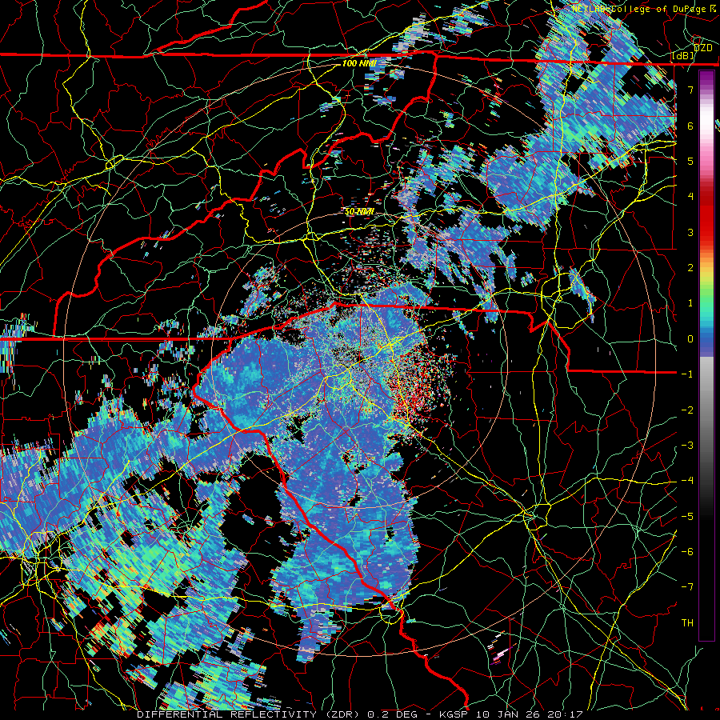720x720 pixels.
Task: Click the '-2' tick label on the legend
Action: [687, 410]
